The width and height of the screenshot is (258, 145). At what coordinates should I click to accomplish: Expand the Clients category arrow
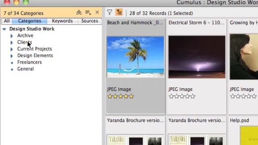point(12,42)
